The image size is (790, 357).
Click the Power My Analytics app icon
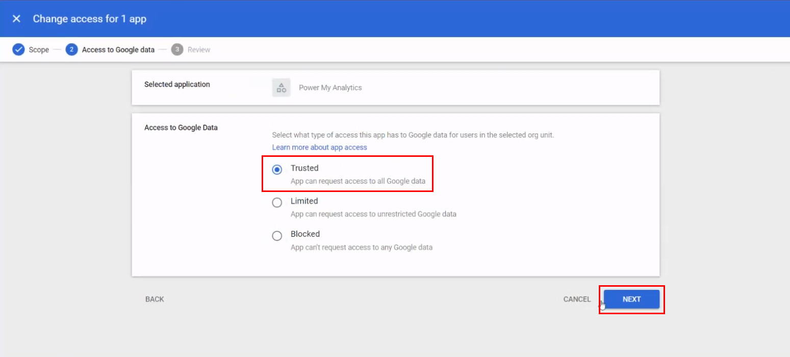[281, 88]
